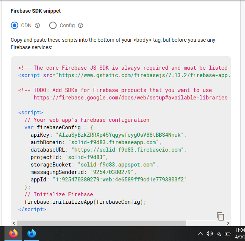Click the horizontal scrollbar thumb under the code

pos(101,223)
